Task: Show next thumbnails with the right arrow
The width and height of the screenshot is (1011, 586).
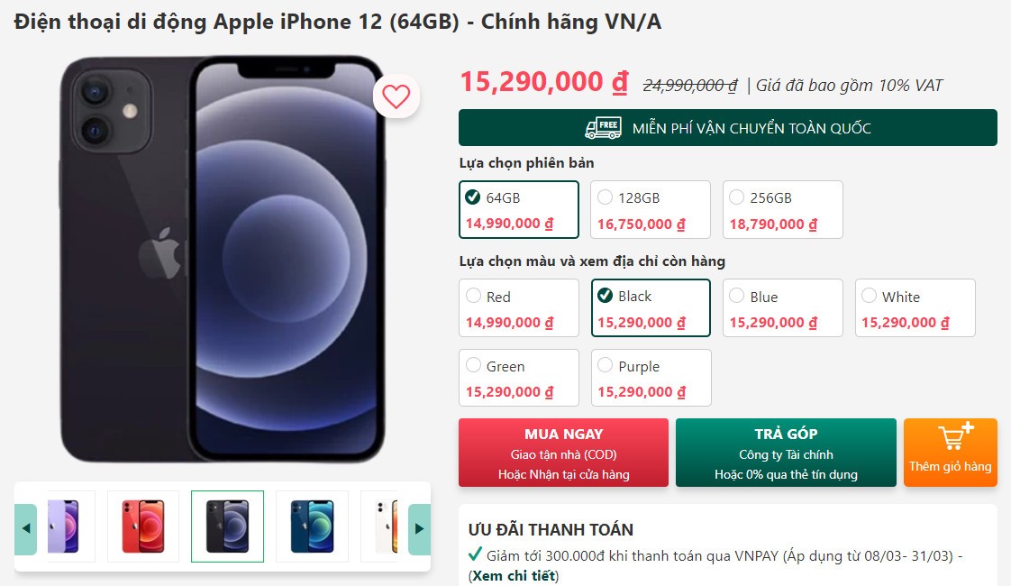Action: (x=419, y=528)
